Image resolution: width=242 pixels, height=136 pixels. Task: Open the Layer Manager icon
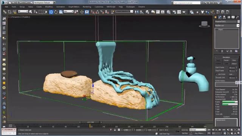147,12
